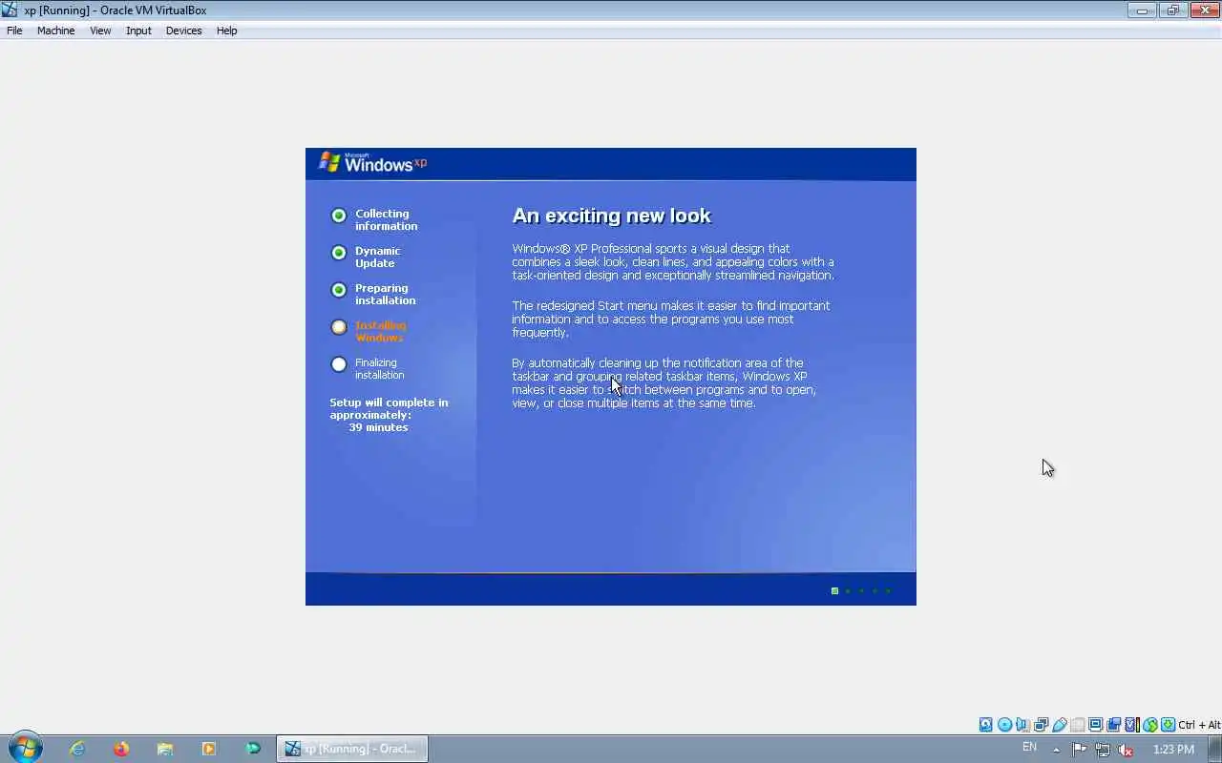The image size is (1222, 763).
Task: Click the USB devices indicator icon
Action: [1059, 725]
